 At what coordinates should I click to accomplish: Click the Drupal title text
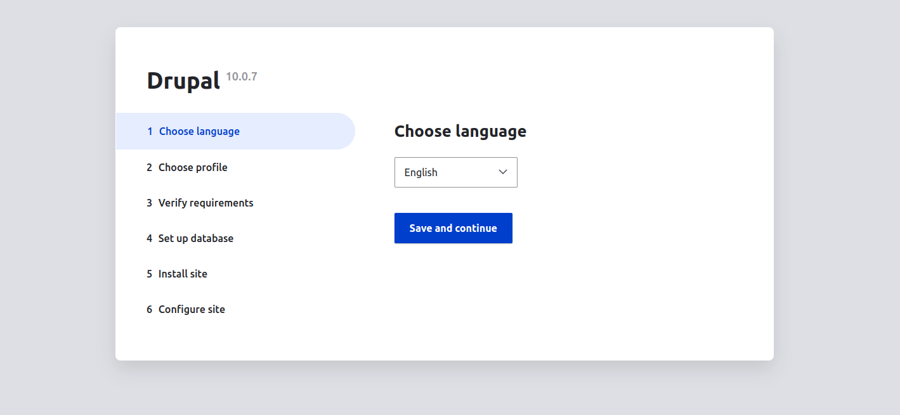click(183, 80)
